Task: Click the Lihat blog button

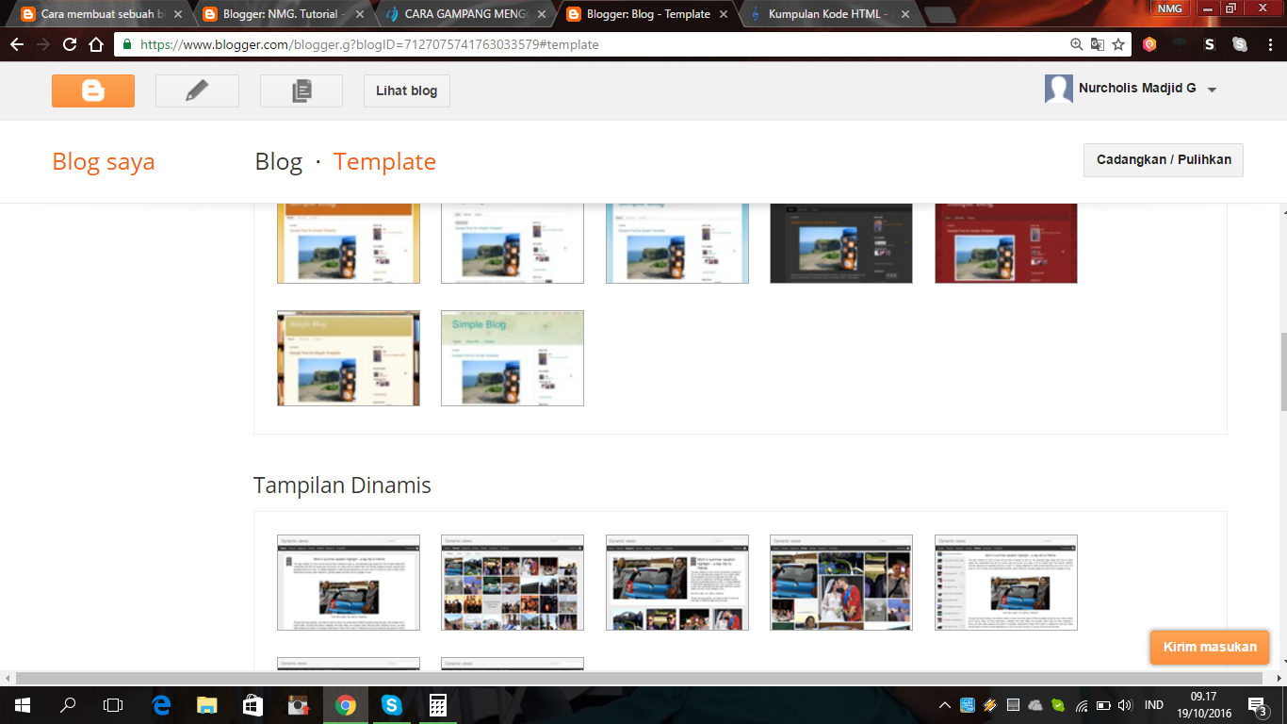Action: tap(406, 90)
